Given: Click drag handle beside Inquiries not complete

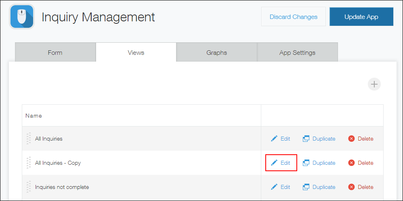Looking at the screenshot, I should click(29, 187).
